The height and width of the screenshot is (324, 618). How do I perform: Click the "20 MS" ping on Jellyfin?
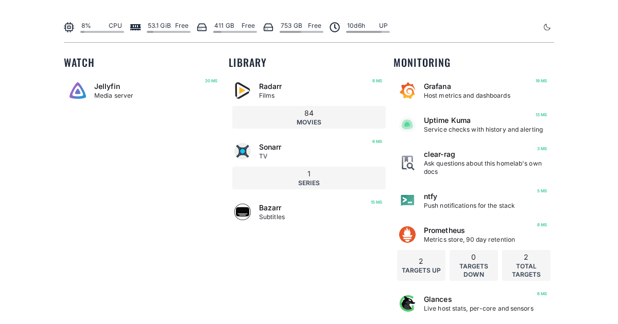point(211,81)
